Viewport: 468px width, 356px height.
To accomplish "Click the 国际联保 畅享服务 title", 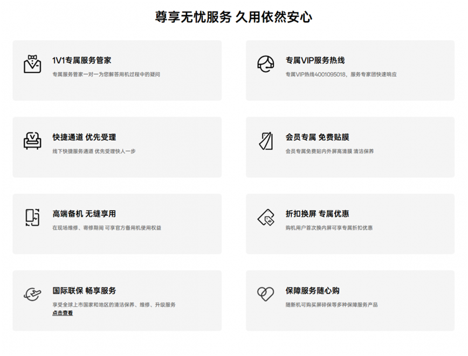I will tap(84, 291).
